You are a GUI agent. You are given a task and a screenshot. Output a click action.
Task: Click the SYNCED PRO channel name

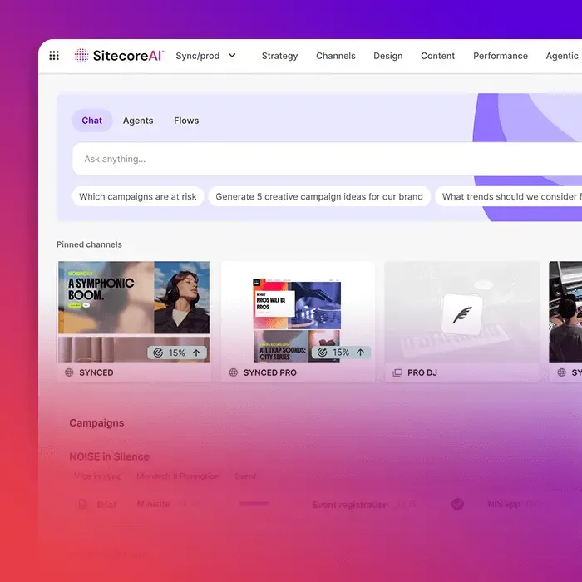coord(270,372)
